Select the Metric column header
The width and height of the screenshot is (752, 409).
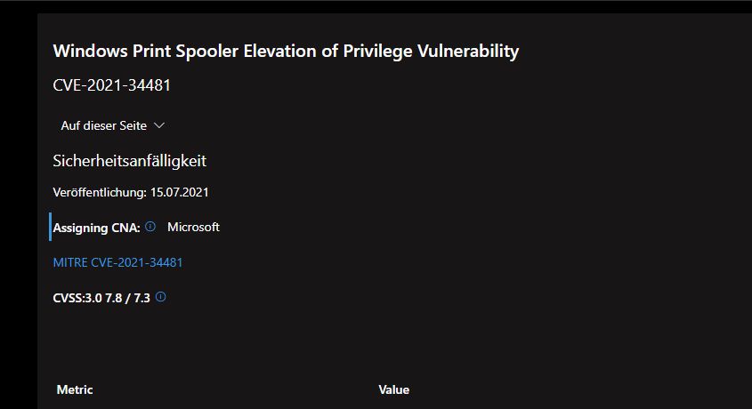75,389
